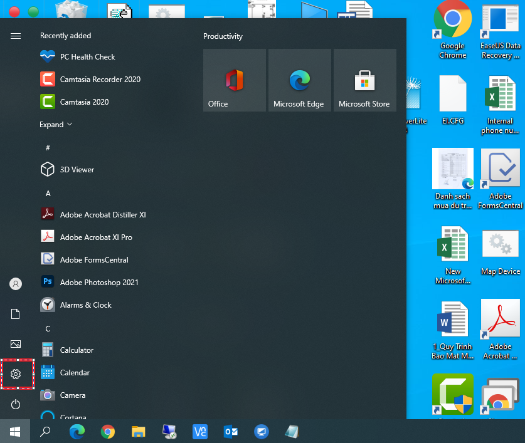Open the notepad-like app on taskbar
The width and height of the screenshot is (525, 443).
(292, 432)
